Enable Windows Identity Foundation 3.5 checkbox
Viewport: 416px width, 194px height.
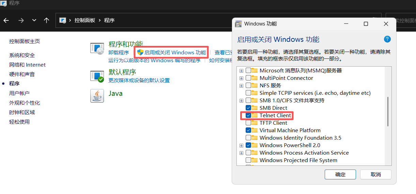248,138
